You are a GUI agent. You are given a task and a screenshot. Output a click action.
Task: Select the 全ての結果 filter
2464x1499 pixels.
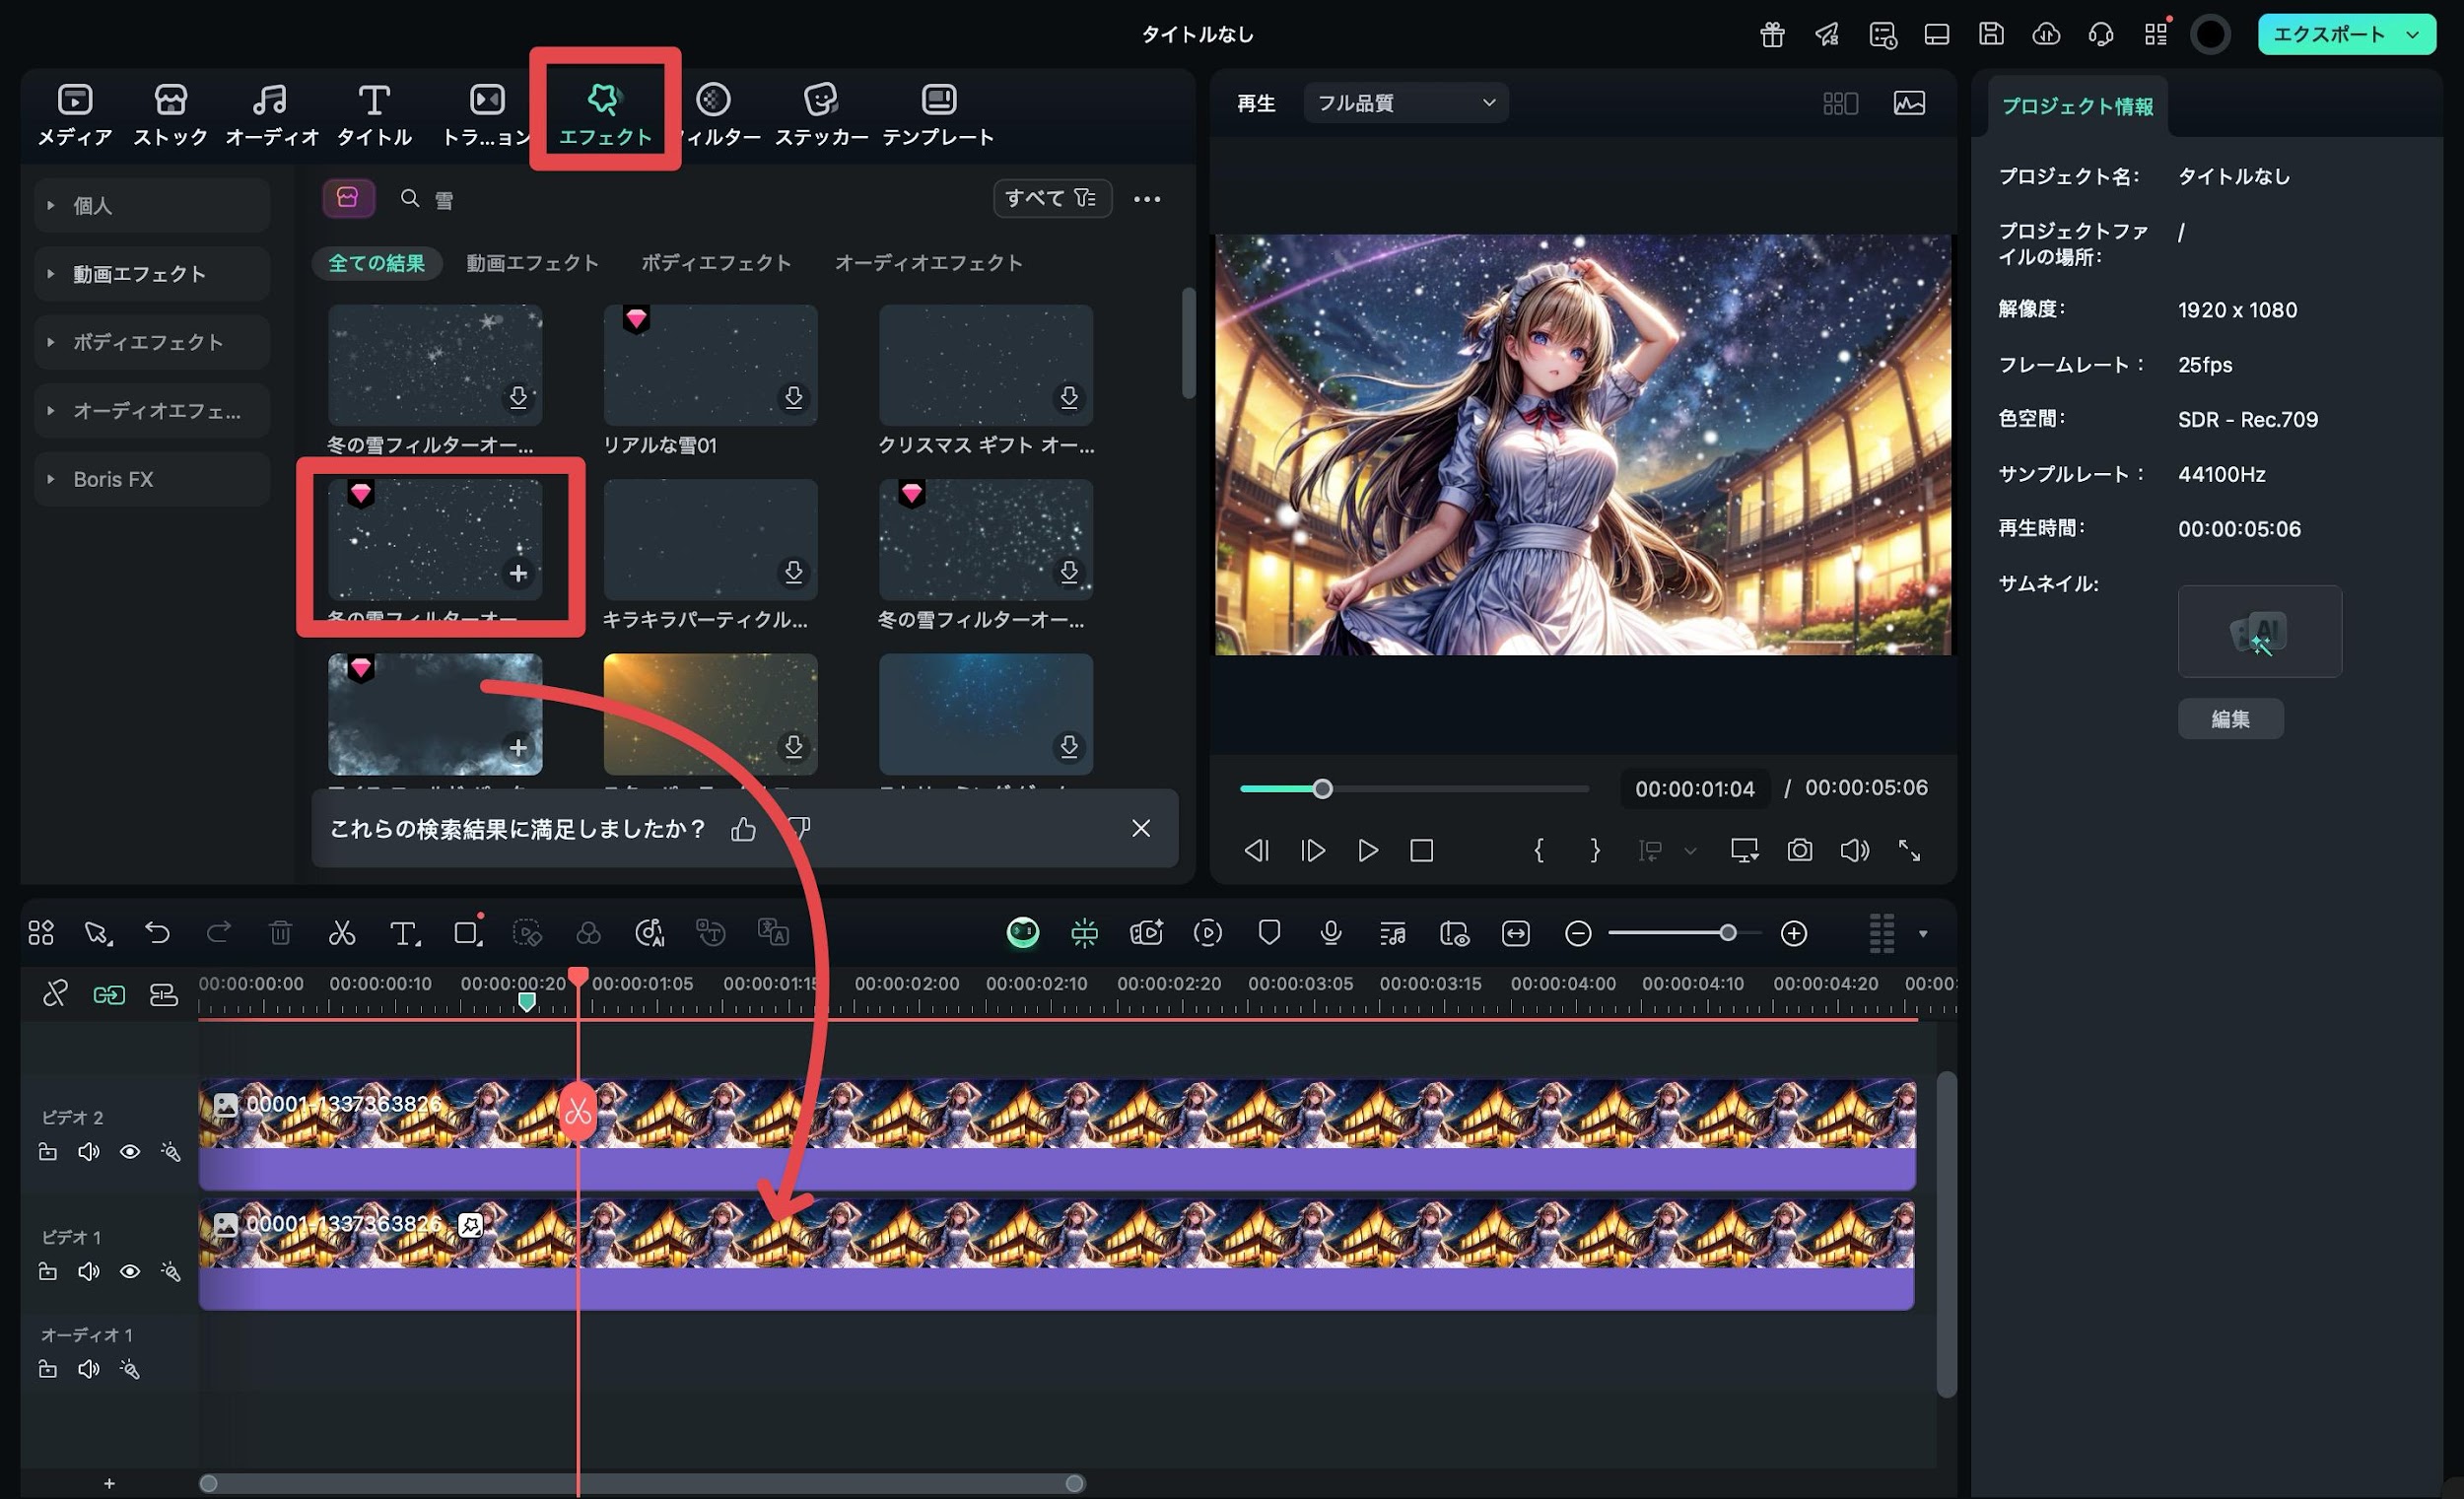pyautogui.click(x=377, y=263)
